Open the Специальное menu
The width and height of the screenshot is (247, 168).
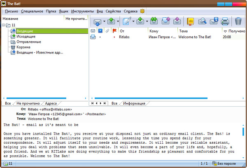click(x=32, y=12)
